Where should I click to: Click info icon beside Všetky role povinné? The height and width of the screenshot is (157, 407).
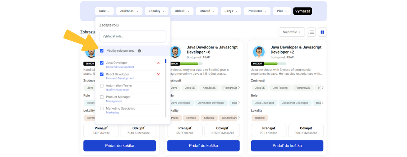(139, 51)
